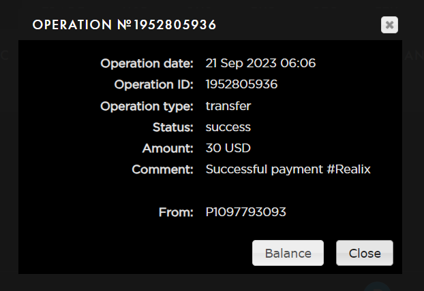
Task: Click the Close button at the bottom
Action: click(x=365, y=253)
